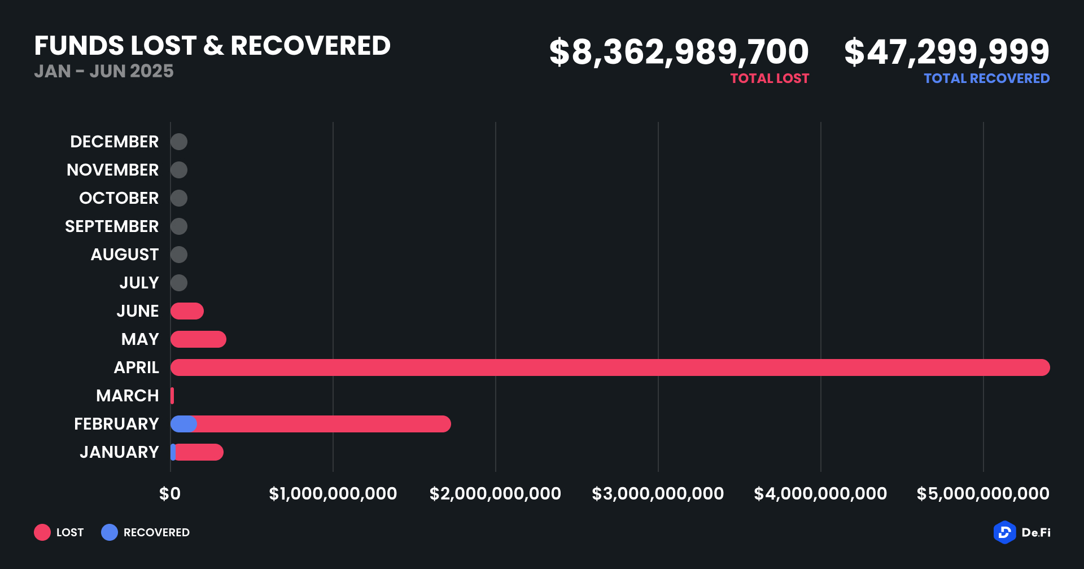Click the $3,000,000,000 axis label
Screen dimensions: 1084x569
click(658, 494)
